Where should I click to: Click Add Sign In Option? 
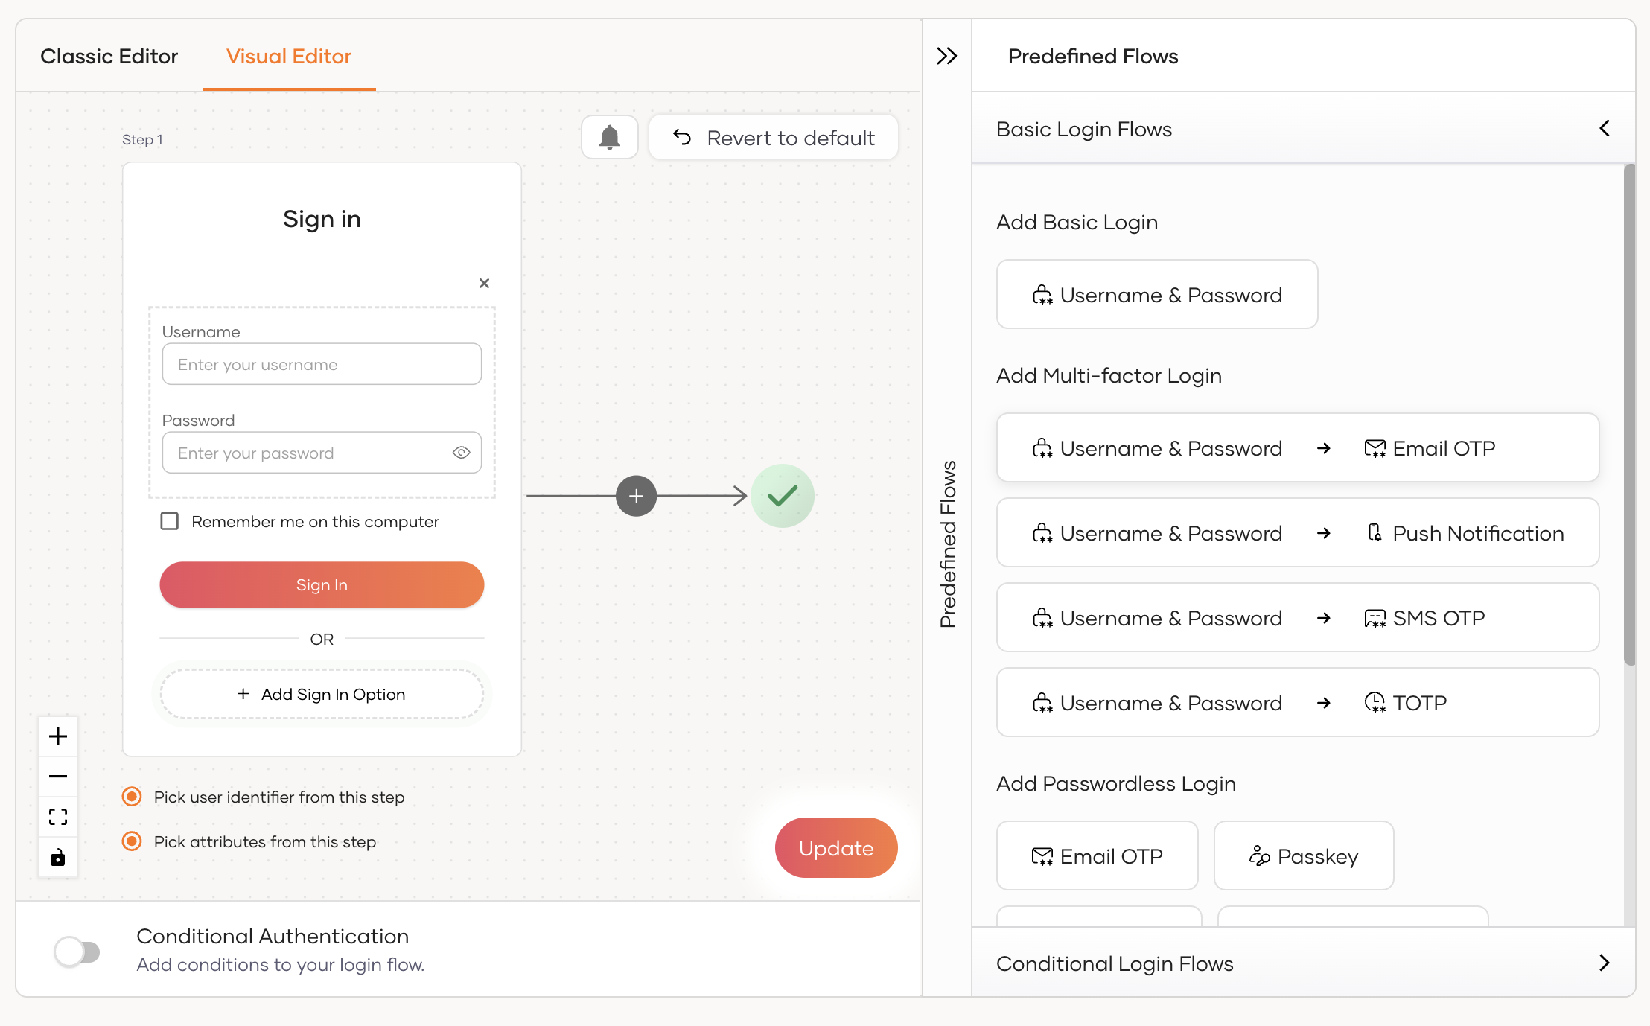pos(322,694)
